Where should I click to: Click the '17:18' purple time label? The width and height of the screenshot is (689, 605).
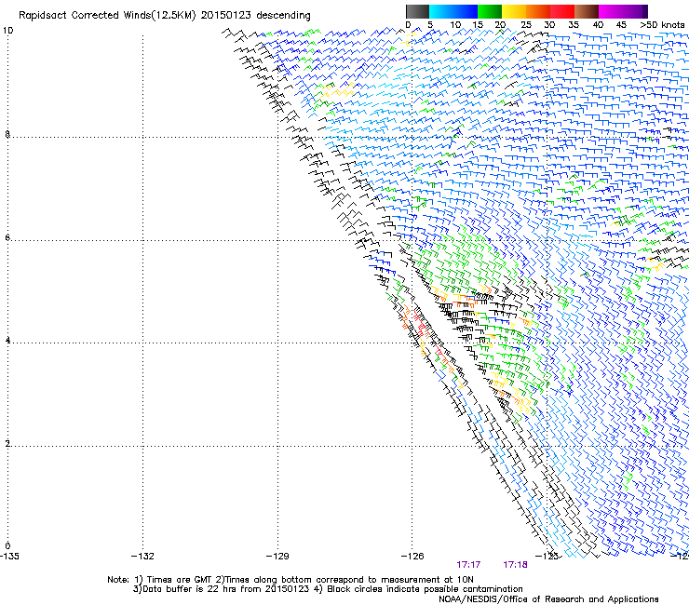(515, 565)
